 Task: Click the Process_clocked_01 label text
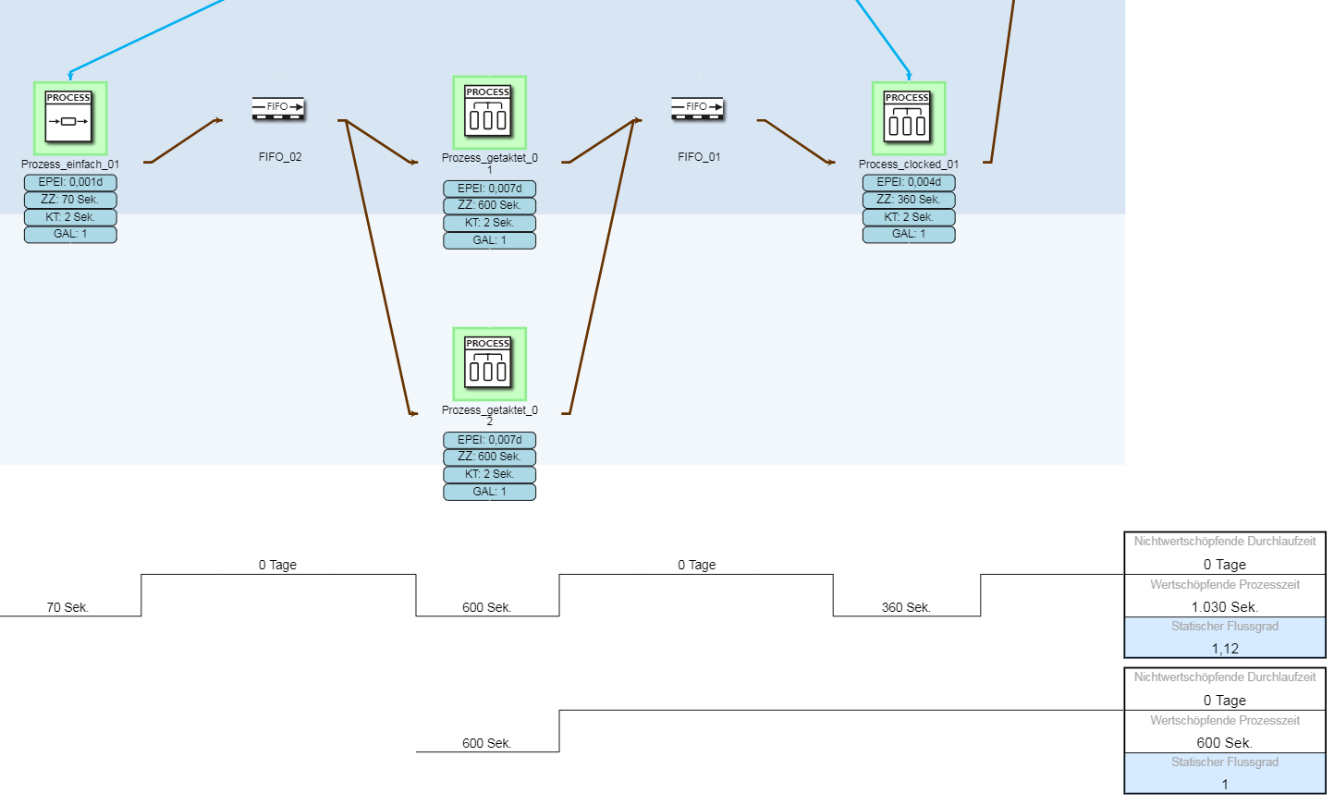pyautogui.click(x=908, y=165)
